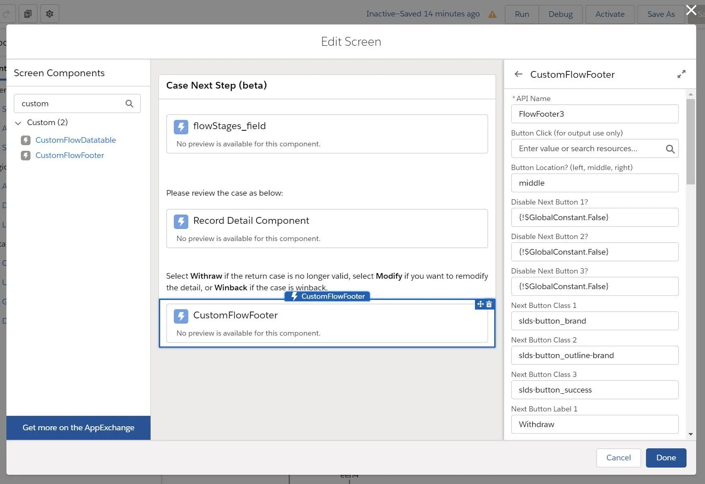Click the Debug button
The width and height of the screenshot is (705, 484).
click(560, 14)
